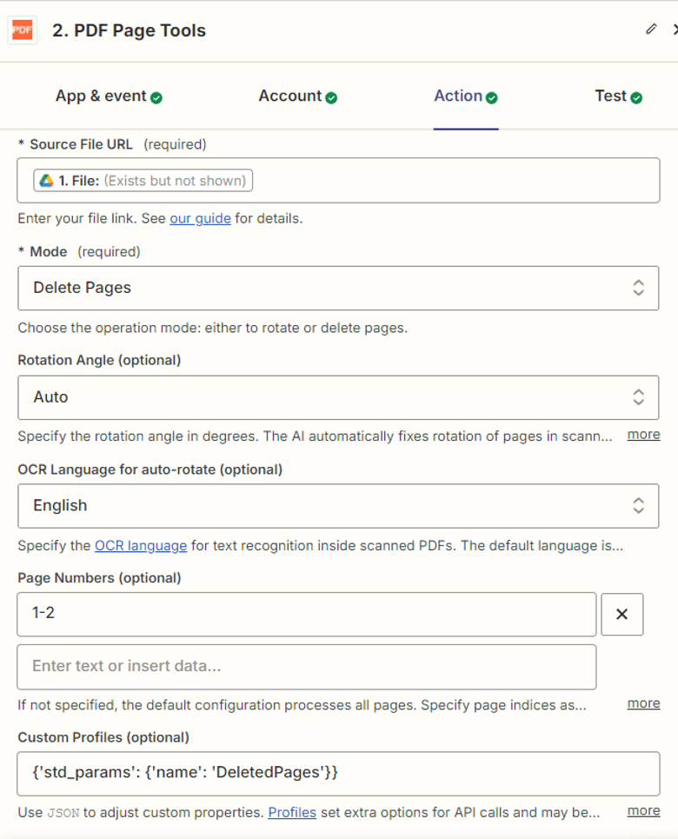Clear the Page Numbers field using the X icon
The width and height of the screenshot is (678, 839).
(x=622, y=614)
